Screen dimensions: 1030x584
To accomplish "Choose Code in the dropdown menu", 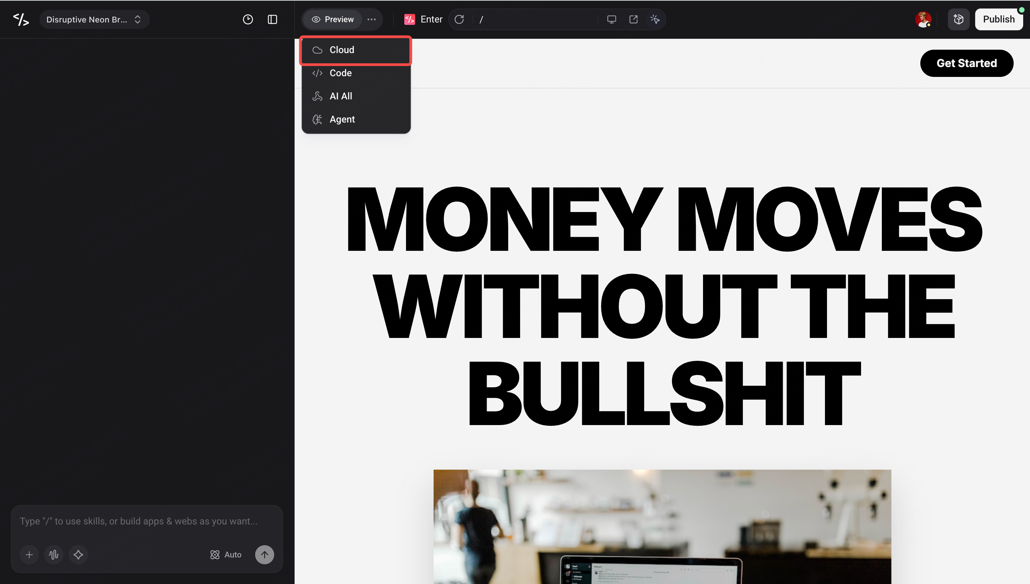I will click(x=356, y=73).
